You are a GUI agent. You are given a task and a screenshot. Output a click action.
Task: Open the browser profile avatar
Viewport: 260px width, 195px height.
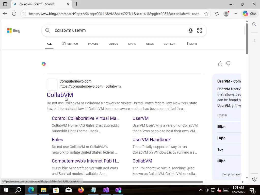click(226, 14)
